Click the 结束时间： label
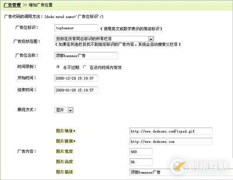The image size is (233, 180). tap(27, 90)
